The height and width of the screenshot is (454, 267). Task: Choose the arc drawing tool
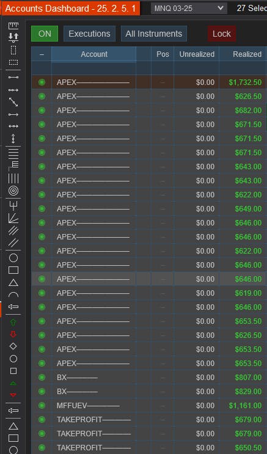13,295
